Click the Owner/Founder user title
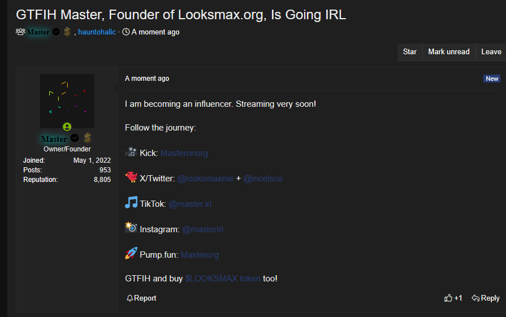 (67, 149)
